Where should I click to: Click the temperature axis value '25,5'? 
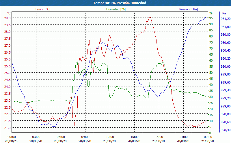(7, 66)
